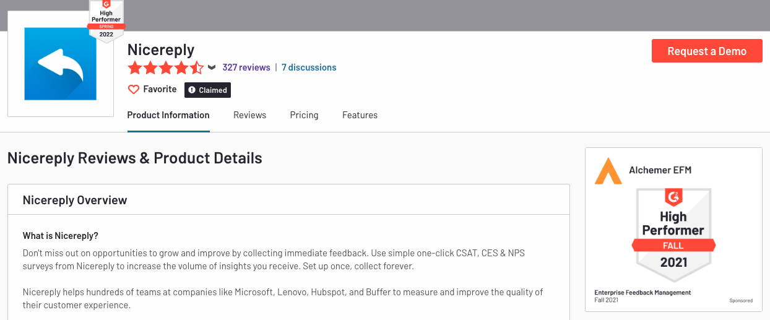The height and width of the screenshot is (320, 770).
Task: Click the Nicereply product name heading
Action: (161, 50)
